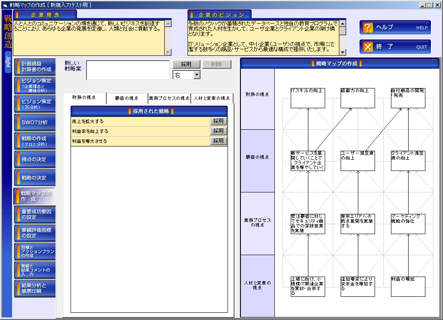Open the 右 dropdown arrow
This screenshot has width=443, height=320.
197,75
